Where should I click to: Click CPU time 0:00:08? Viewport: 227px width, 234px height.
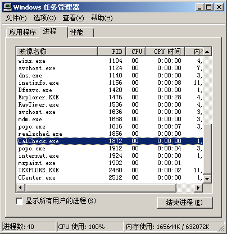pos(169,82)
